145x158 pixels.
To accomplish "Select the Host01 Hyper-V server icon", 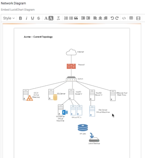I will [x=71, y=94].
